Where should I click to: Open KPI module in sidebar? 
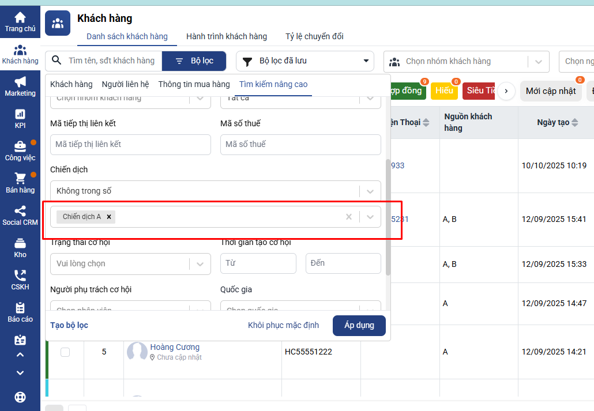point(20,115)
